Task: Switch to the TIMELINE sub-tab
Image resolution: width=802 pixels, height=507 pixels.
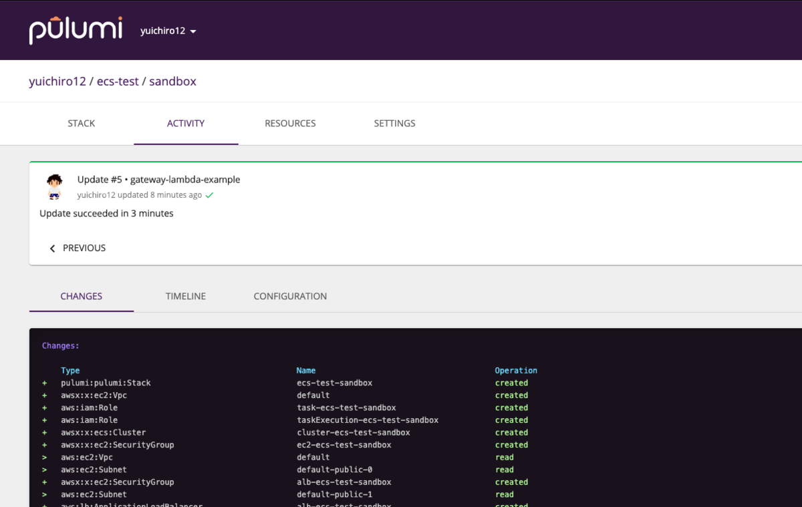Action: [x=186, y=296]
